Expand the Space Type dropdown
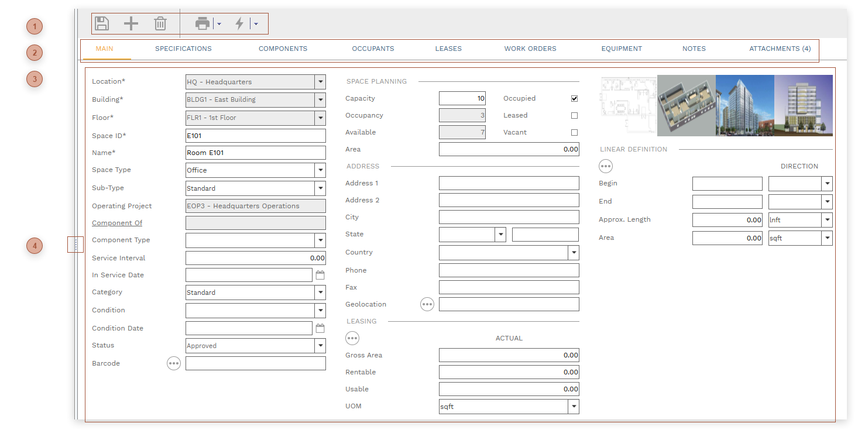This screenshot has height=437, width=858. (320, 170)
